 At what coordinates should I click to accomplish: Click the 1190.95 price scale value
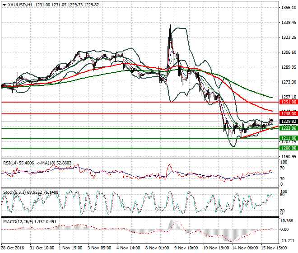click(x=289, y=157)
